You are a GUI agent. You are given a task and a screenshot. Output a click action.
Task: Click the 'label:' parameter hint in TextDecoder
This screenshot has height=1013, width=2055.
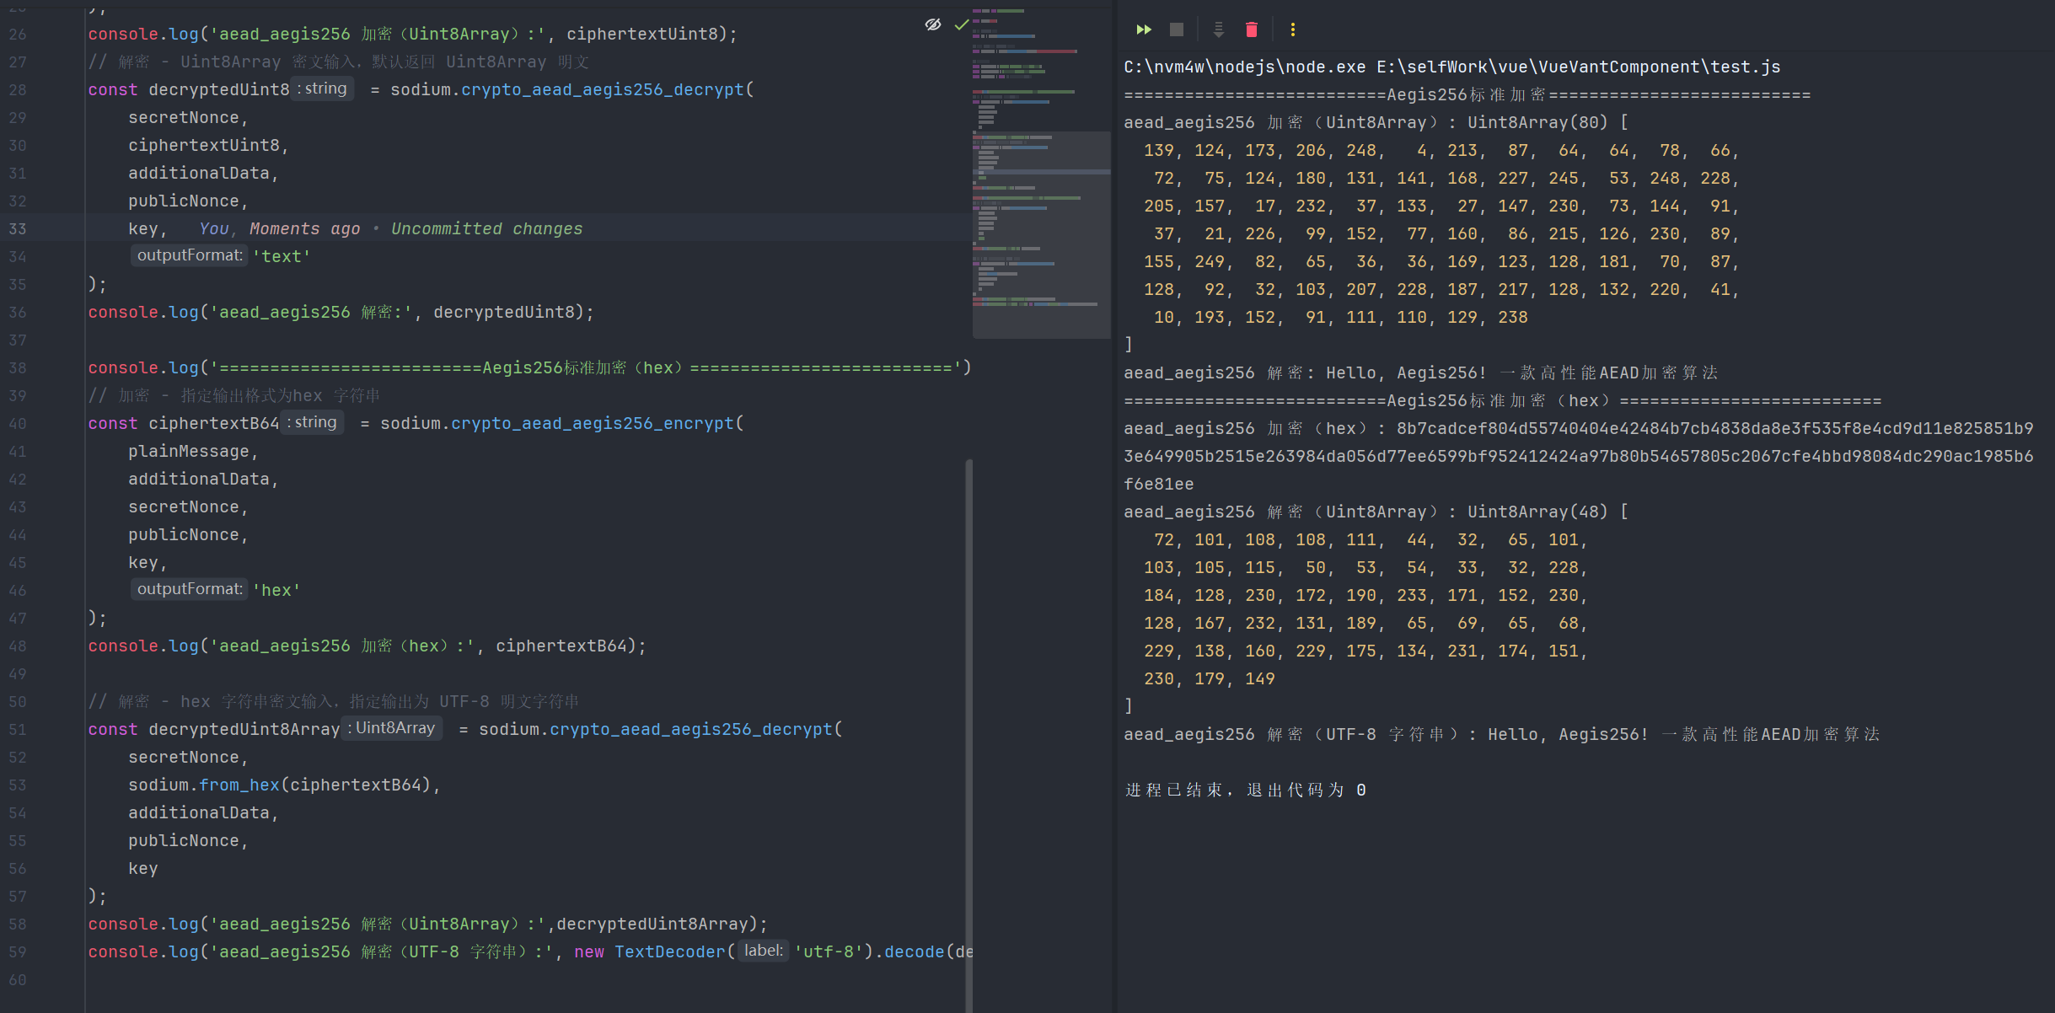[763, 951]
